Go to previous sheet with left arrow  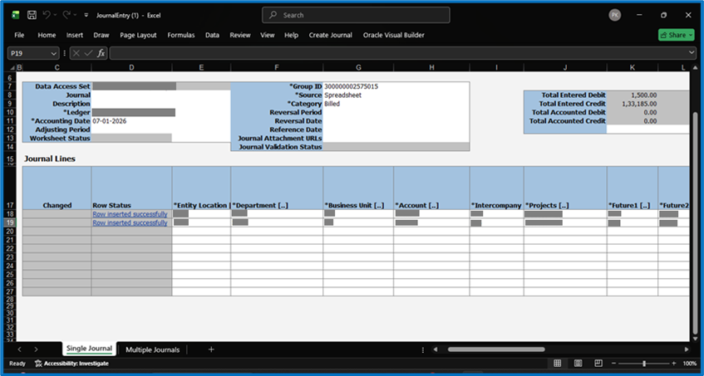[x=19, y=349]
